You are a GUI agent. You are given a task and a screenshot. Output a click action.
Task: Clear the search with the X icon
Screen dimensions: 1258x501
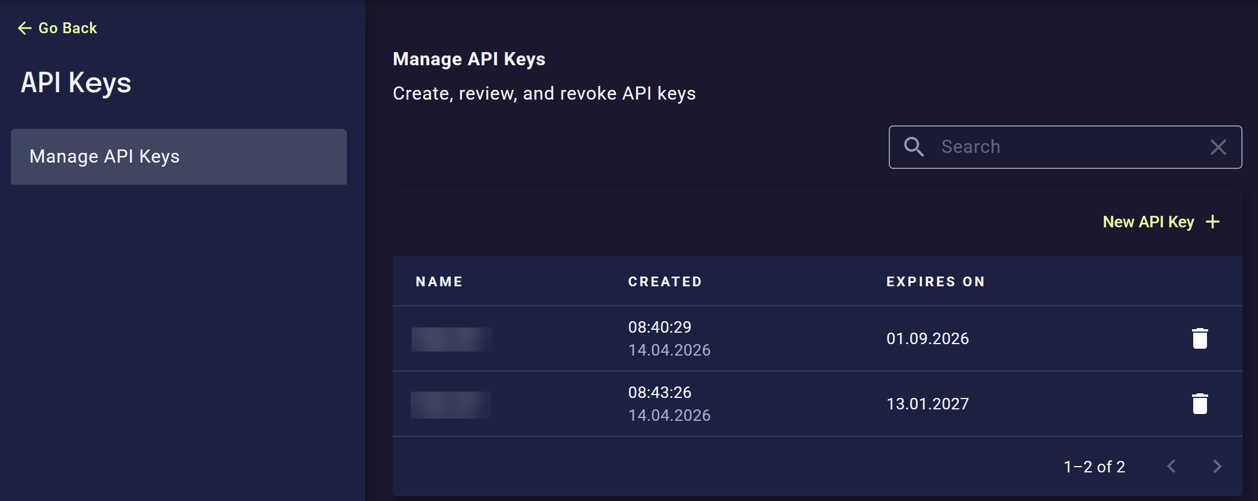[1218, 147]
